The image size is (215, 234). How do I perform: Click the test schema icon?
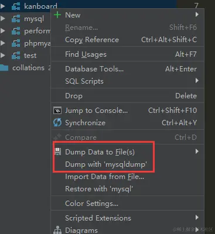[16, 56]
